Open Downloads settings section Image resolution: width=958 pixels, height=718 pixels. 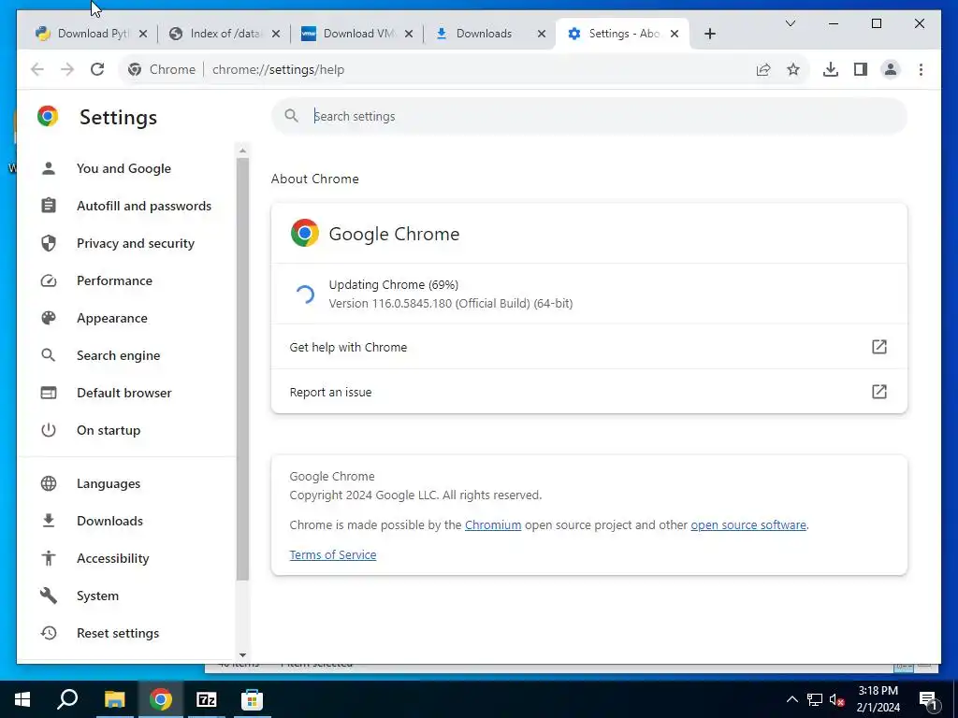click(110, 521)
